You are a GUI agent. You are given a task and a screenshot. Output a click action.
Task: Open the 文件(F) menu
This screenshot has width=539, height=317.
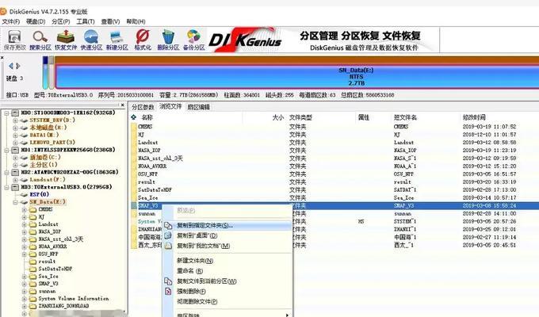point(11,21)
